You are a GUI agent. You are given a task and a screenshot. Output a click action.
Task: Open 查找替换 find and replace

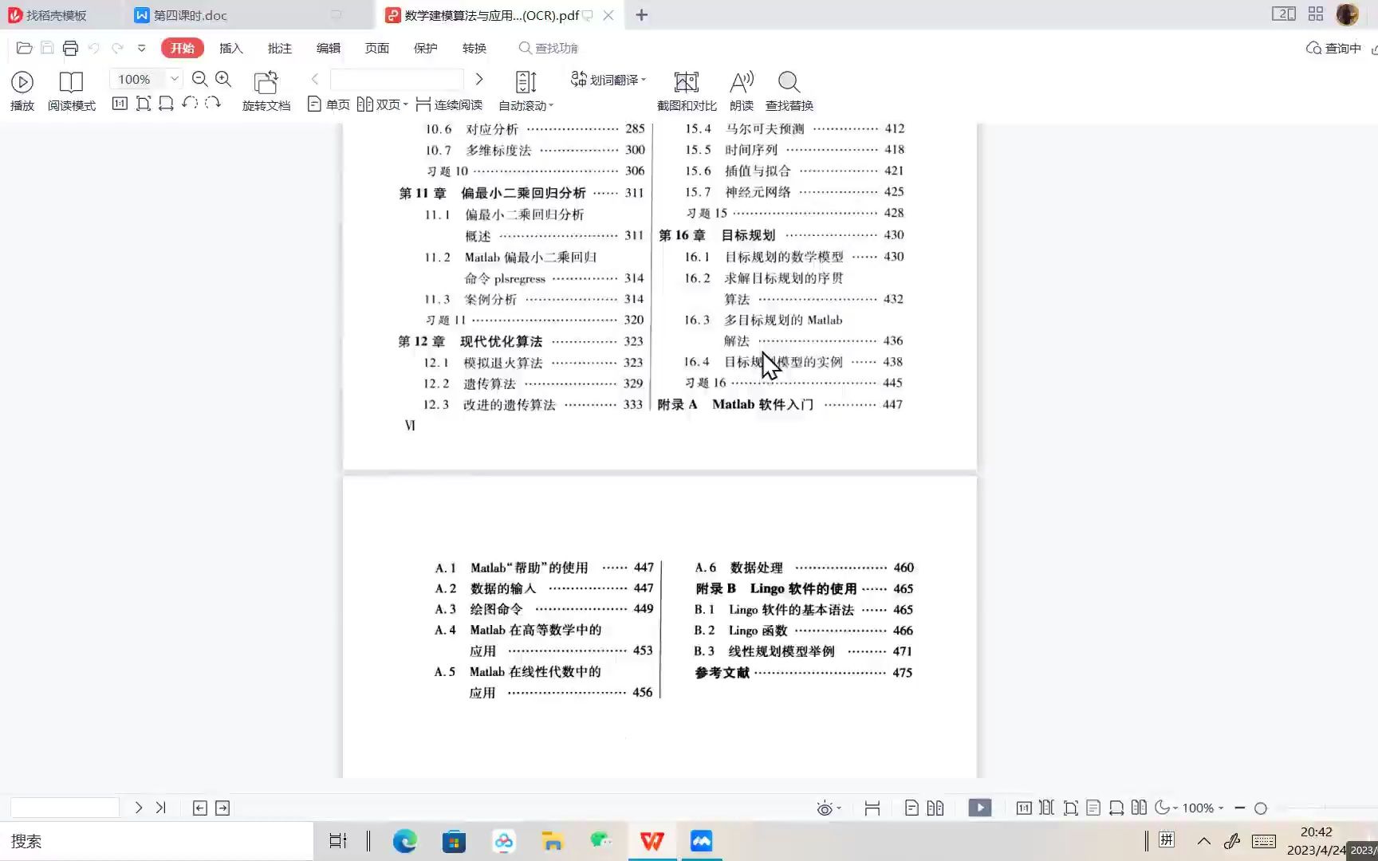[788, 89]
